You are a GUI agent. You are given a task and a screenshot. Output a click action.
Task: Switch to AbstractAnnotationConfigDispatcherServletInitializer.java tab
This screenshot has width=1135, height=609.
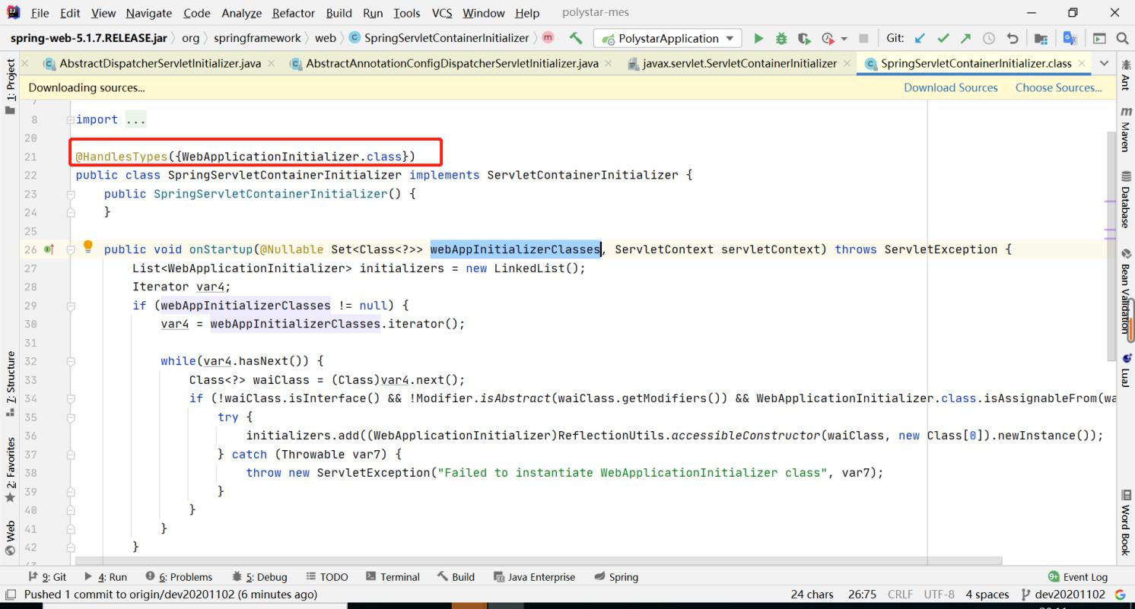point(452,64)
